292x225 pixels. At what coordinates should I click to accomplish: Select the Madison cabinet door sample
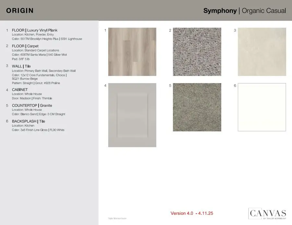pyautogui.click(x=132, y=115)
